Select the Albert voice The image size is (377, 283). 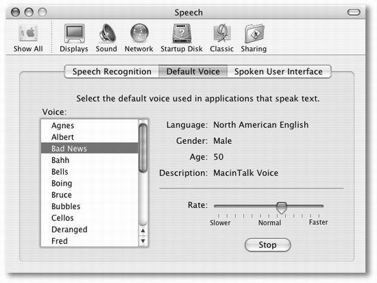[89, 137]
